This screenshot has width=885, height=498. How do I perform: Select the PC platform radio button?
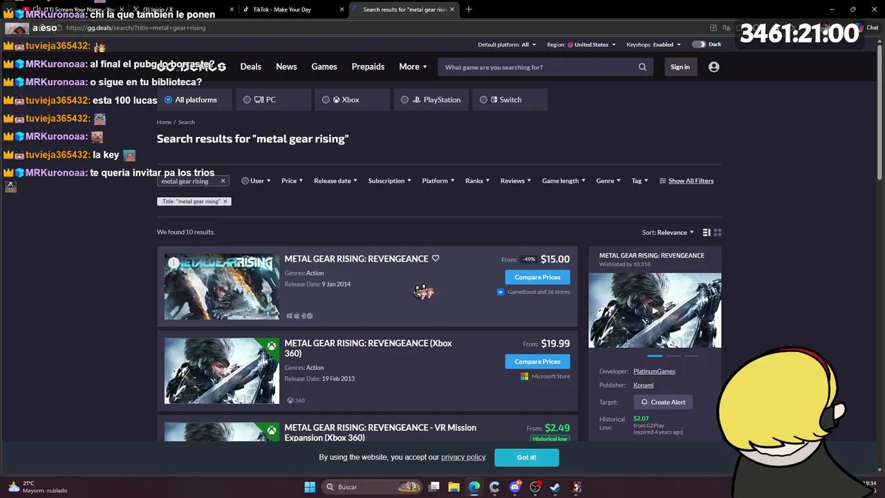247,100
